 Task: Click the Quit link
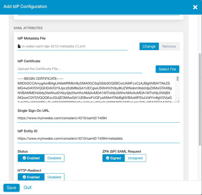pos(28,187)
